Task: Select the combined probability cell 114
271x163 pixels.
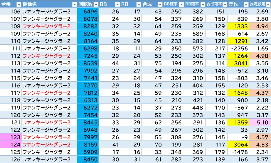Action: [216, 63]
